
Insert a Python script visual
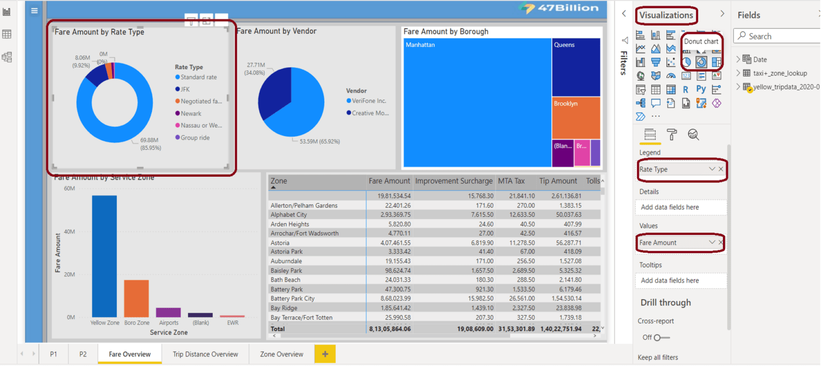[x=701, y=89]
